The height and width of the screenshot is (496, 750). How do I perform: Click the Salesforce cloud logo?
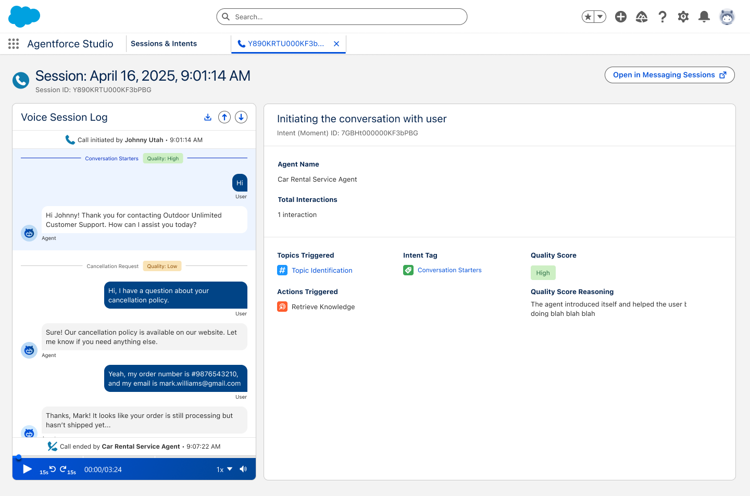pos(24,17)
